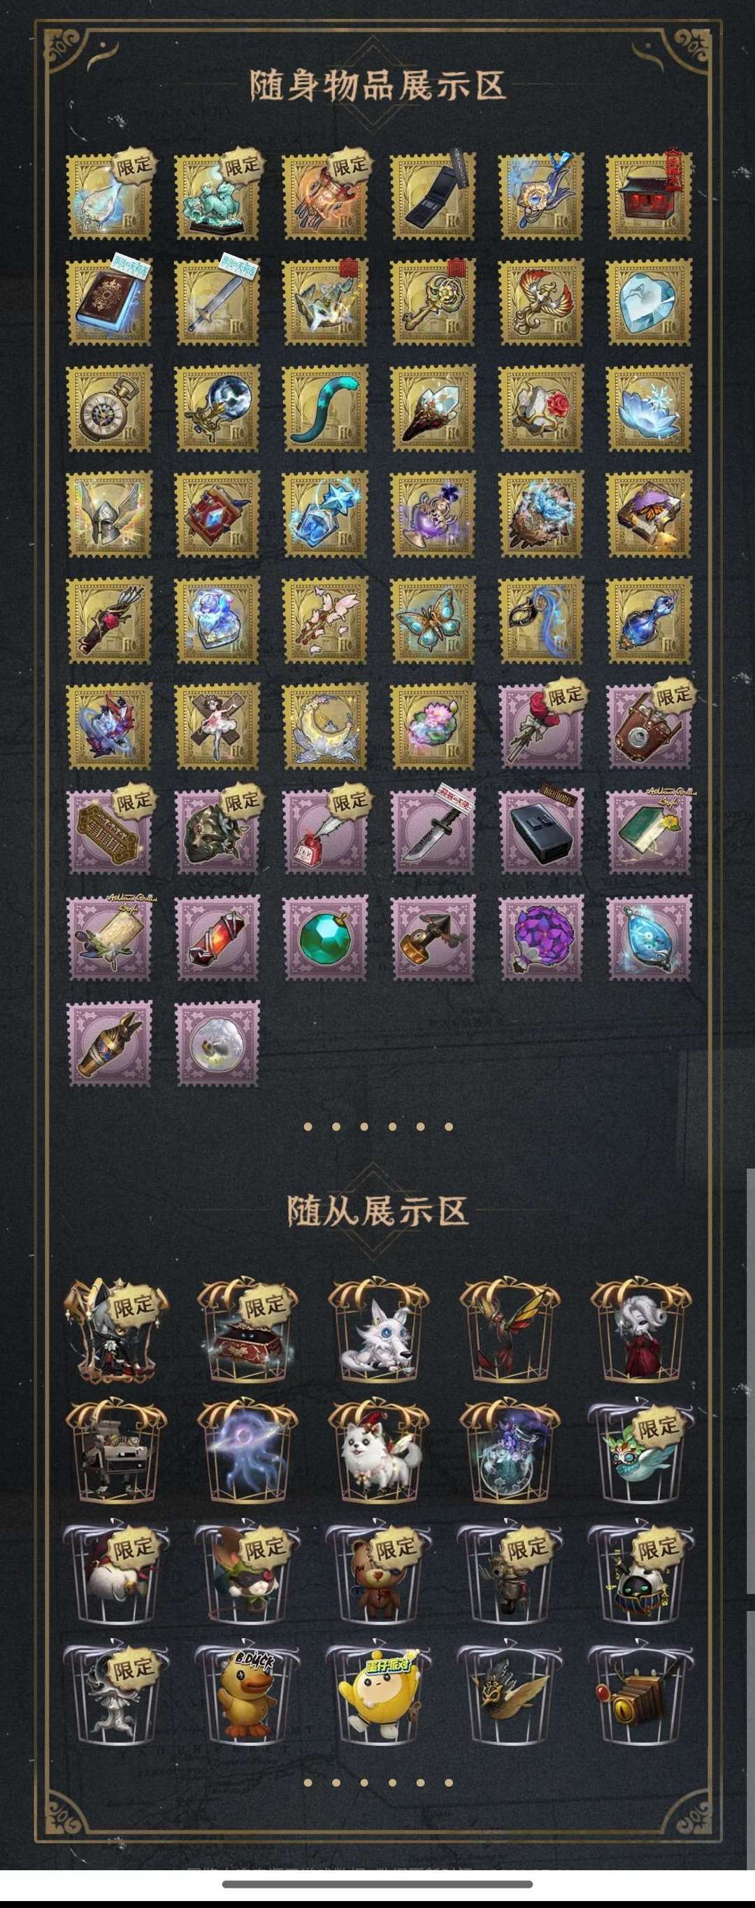The width and height of the screenshot is (755, 1908).
Task: Click the accessory section pagination dots
Action: coord(378,1126)
